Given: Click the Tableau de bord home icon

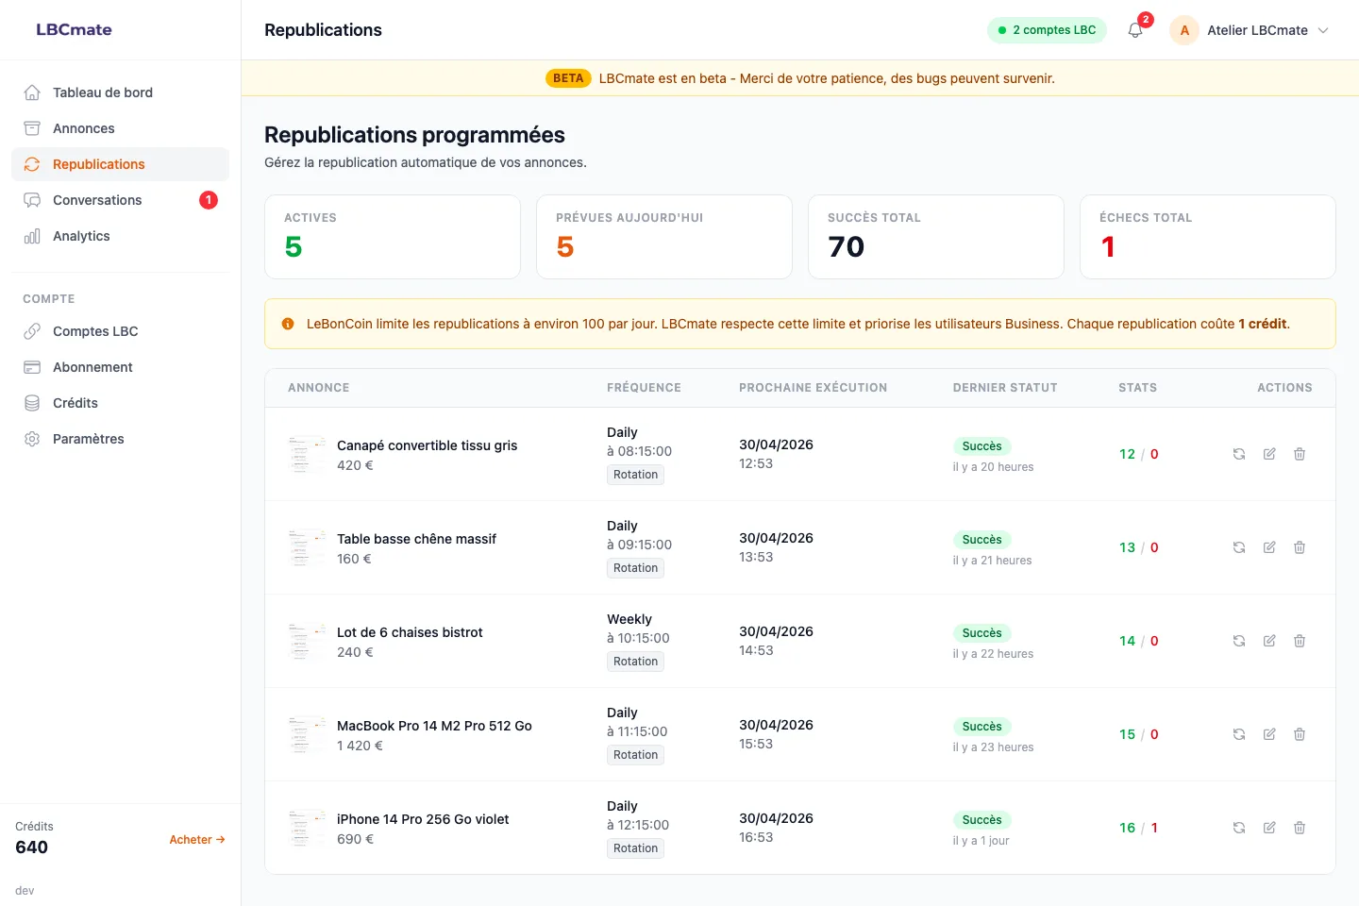Looking at the screenshot, I should (x=32, y=92).
